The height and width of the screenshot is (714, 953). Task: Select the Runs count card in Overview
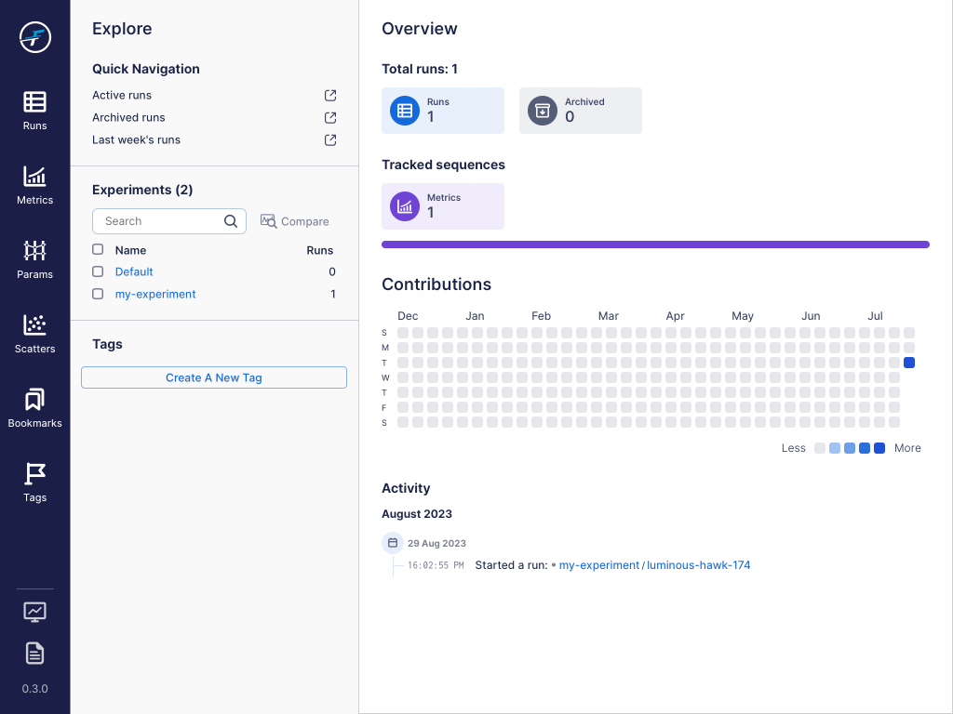tap(442, 110)
